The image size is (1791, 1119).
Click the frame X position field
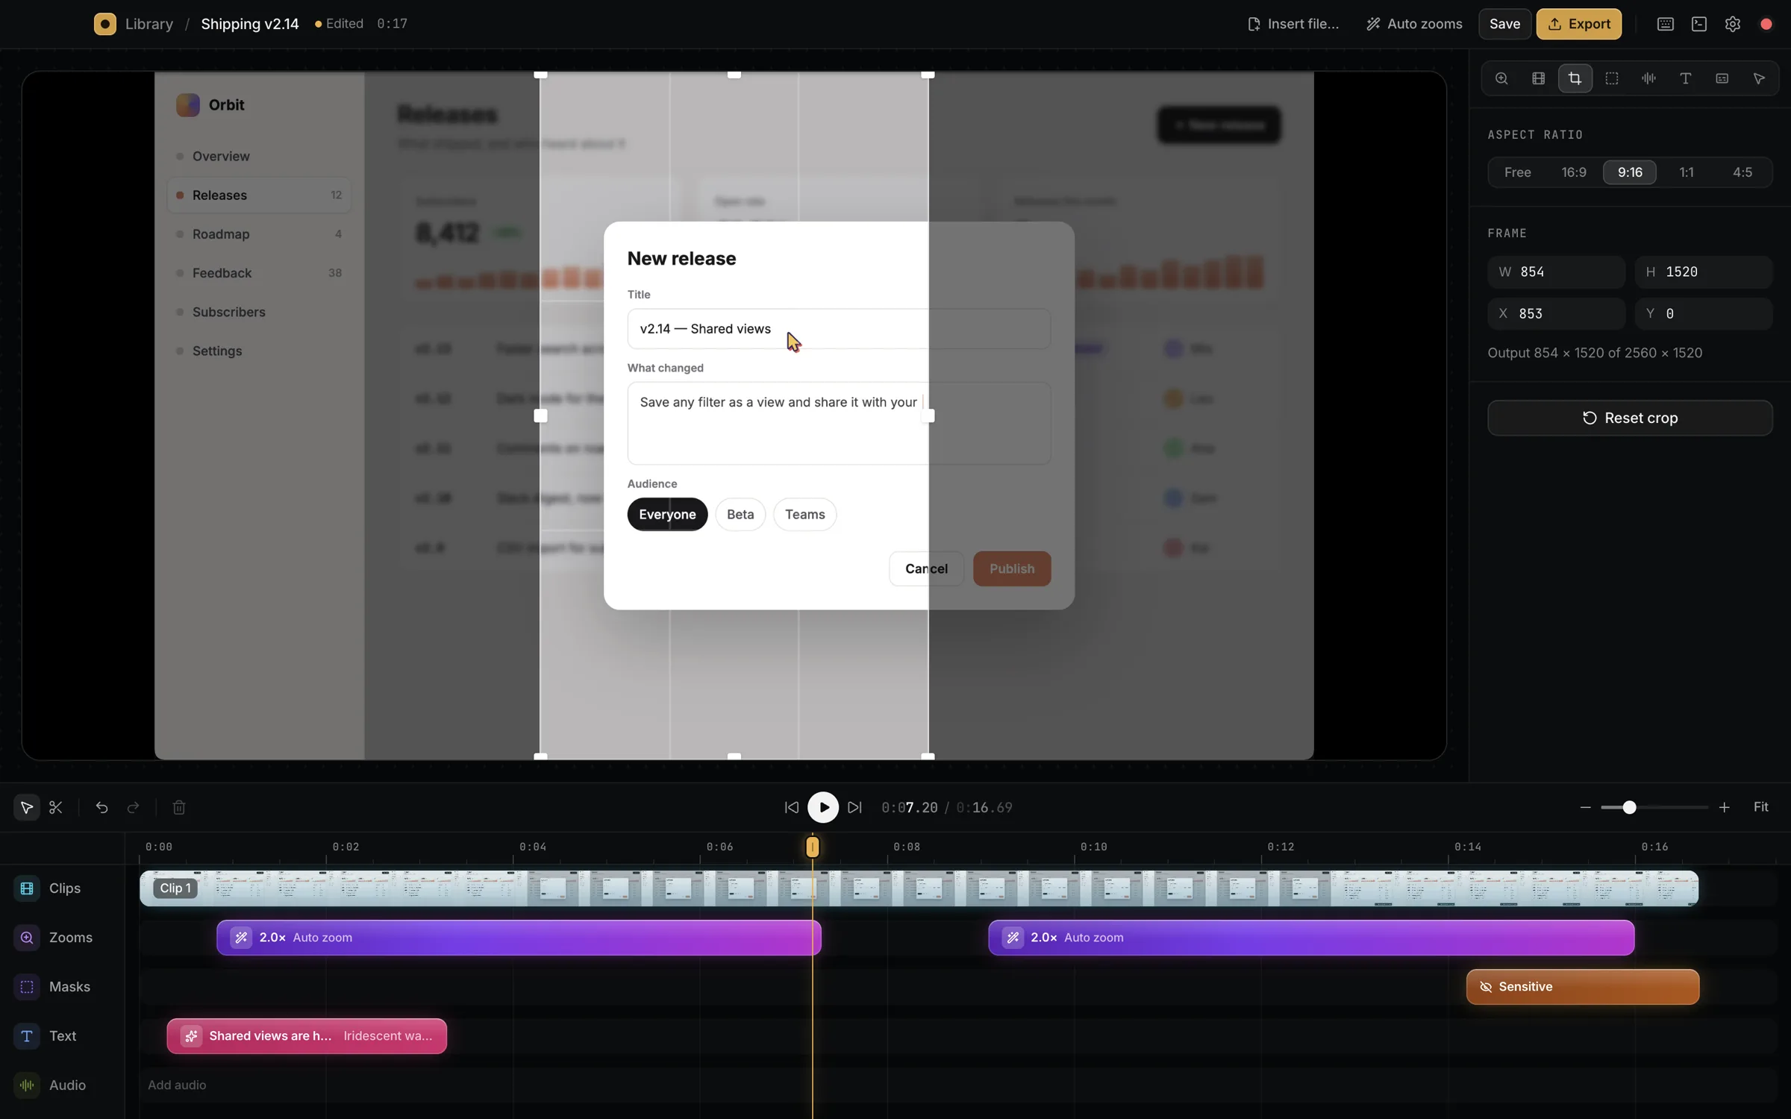1556,314
